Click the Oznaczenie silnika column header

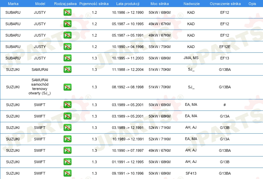[x=225, y=4]
